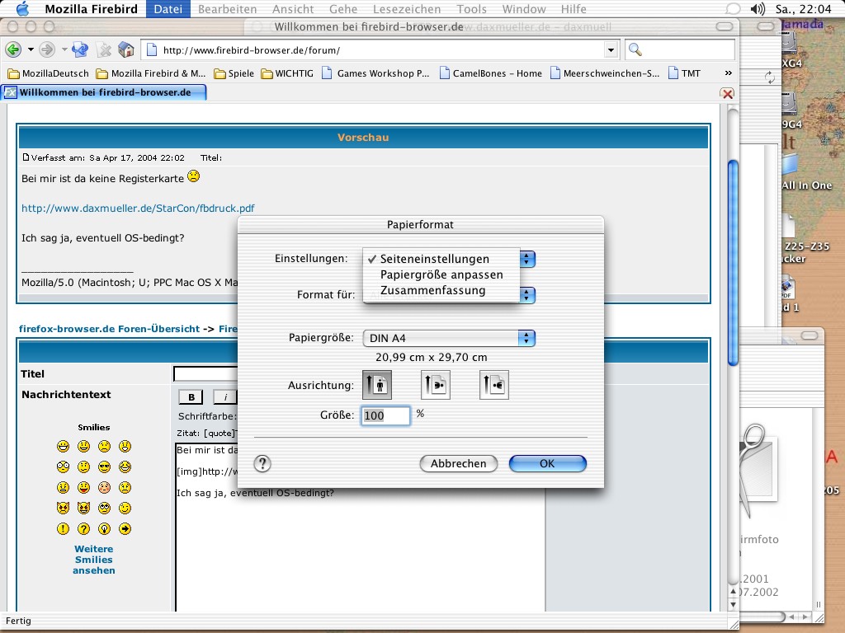Insert the exclamation mark smiley

[63, 528]
